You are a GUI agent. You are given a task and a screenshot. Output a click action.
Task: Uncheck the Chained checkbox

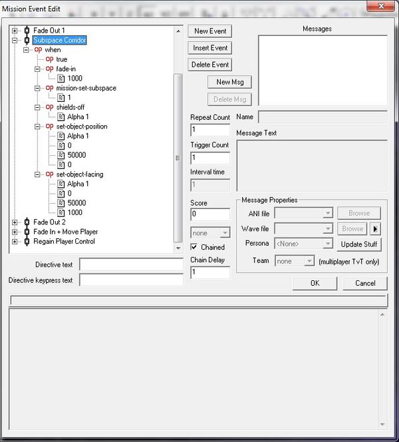point(195,247)
